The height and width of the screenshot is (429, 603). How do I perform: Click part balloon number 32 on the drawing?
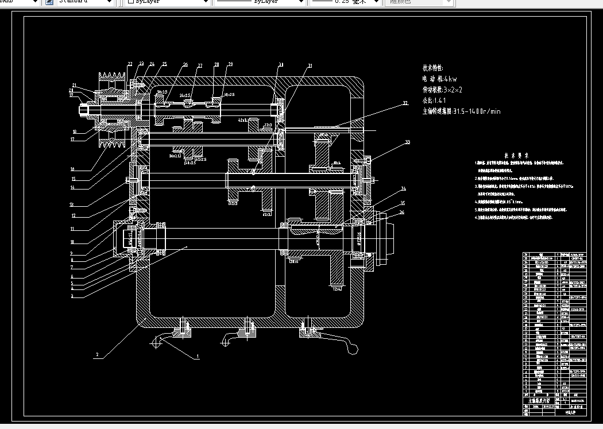[x=405, y=102]
